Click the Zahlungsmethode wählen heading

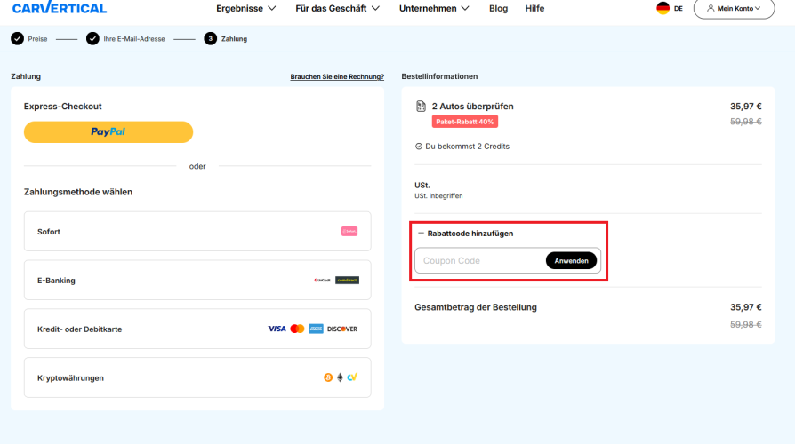click(x=78, y=192)
